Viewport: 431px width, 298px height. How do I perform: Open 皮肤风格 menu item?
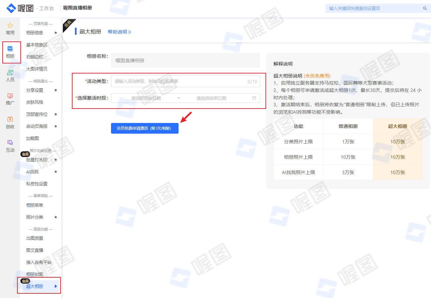[35, 102]
